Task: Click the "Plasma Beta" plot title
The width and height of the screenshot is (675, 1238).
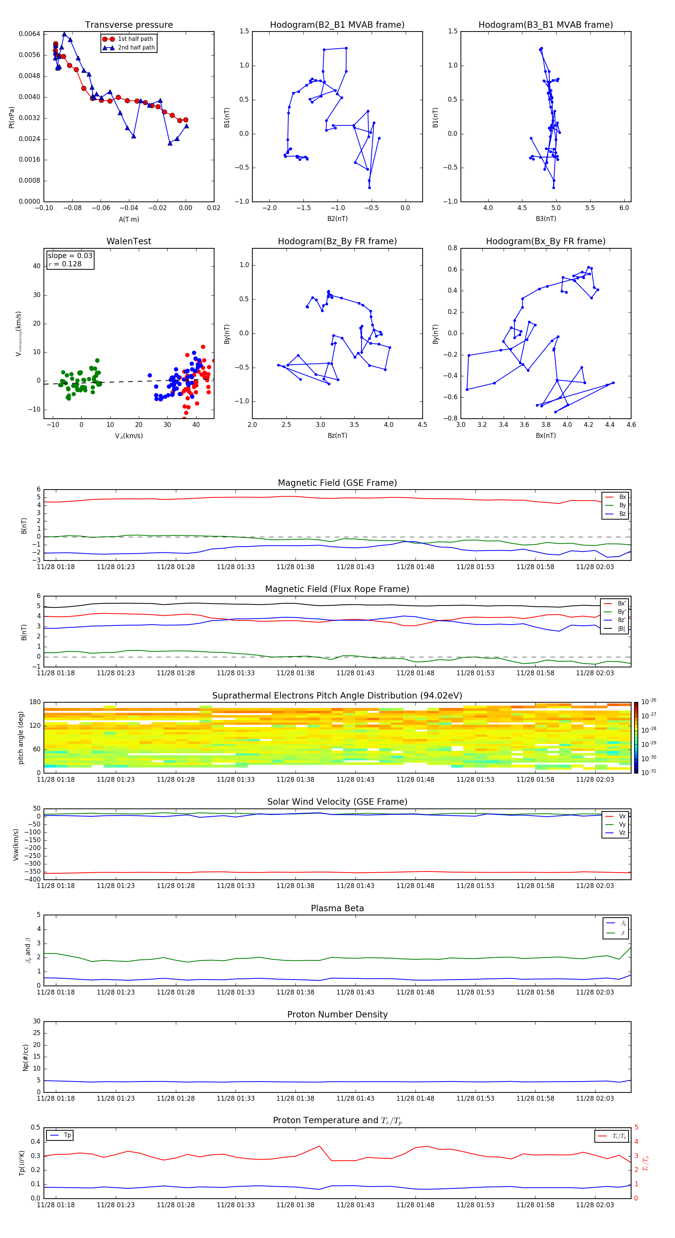Action: point(337,908)
